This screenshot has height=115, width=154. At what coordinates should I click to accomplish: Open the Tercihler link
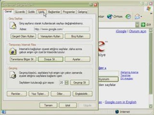pyautogui.click(x=125, y=75)
